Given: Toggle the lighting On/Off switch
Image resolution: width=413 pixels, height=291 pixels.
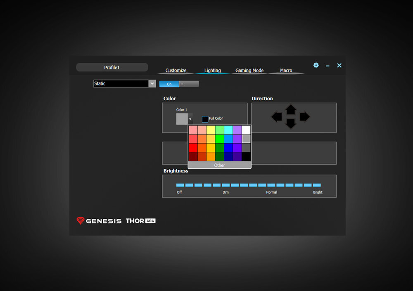Looking at the screenshot, I should coord(179,84).
